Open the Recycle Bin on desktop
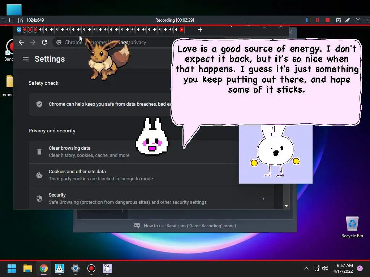This screenshot has width=370, height=277. [x=352, y=227]
